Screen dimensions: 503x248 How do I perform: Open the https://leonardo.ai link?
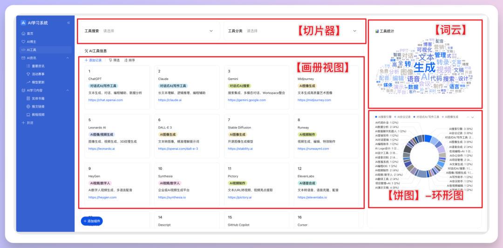point(102,149)
